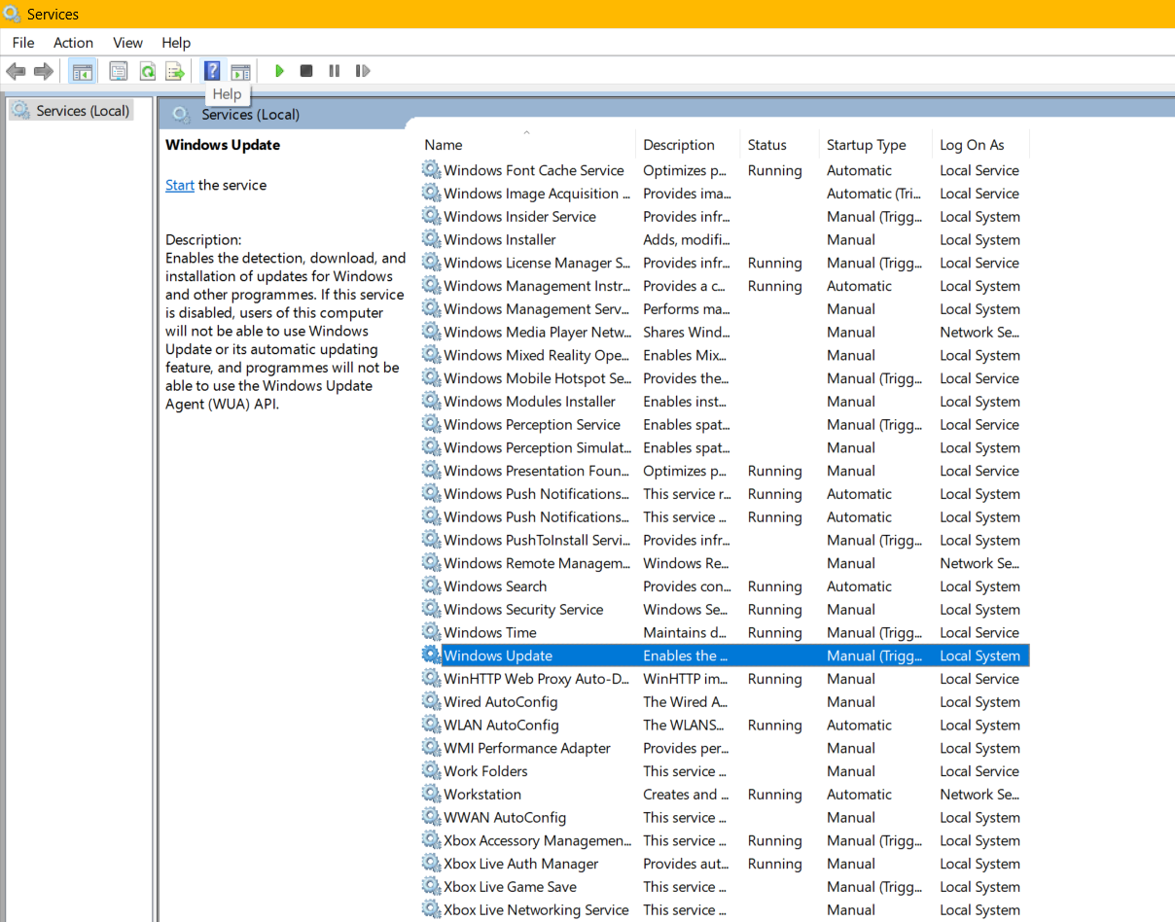Select the Windows Image Acquisition service row
Viewport: 1175px width, 922px height.
725,194
